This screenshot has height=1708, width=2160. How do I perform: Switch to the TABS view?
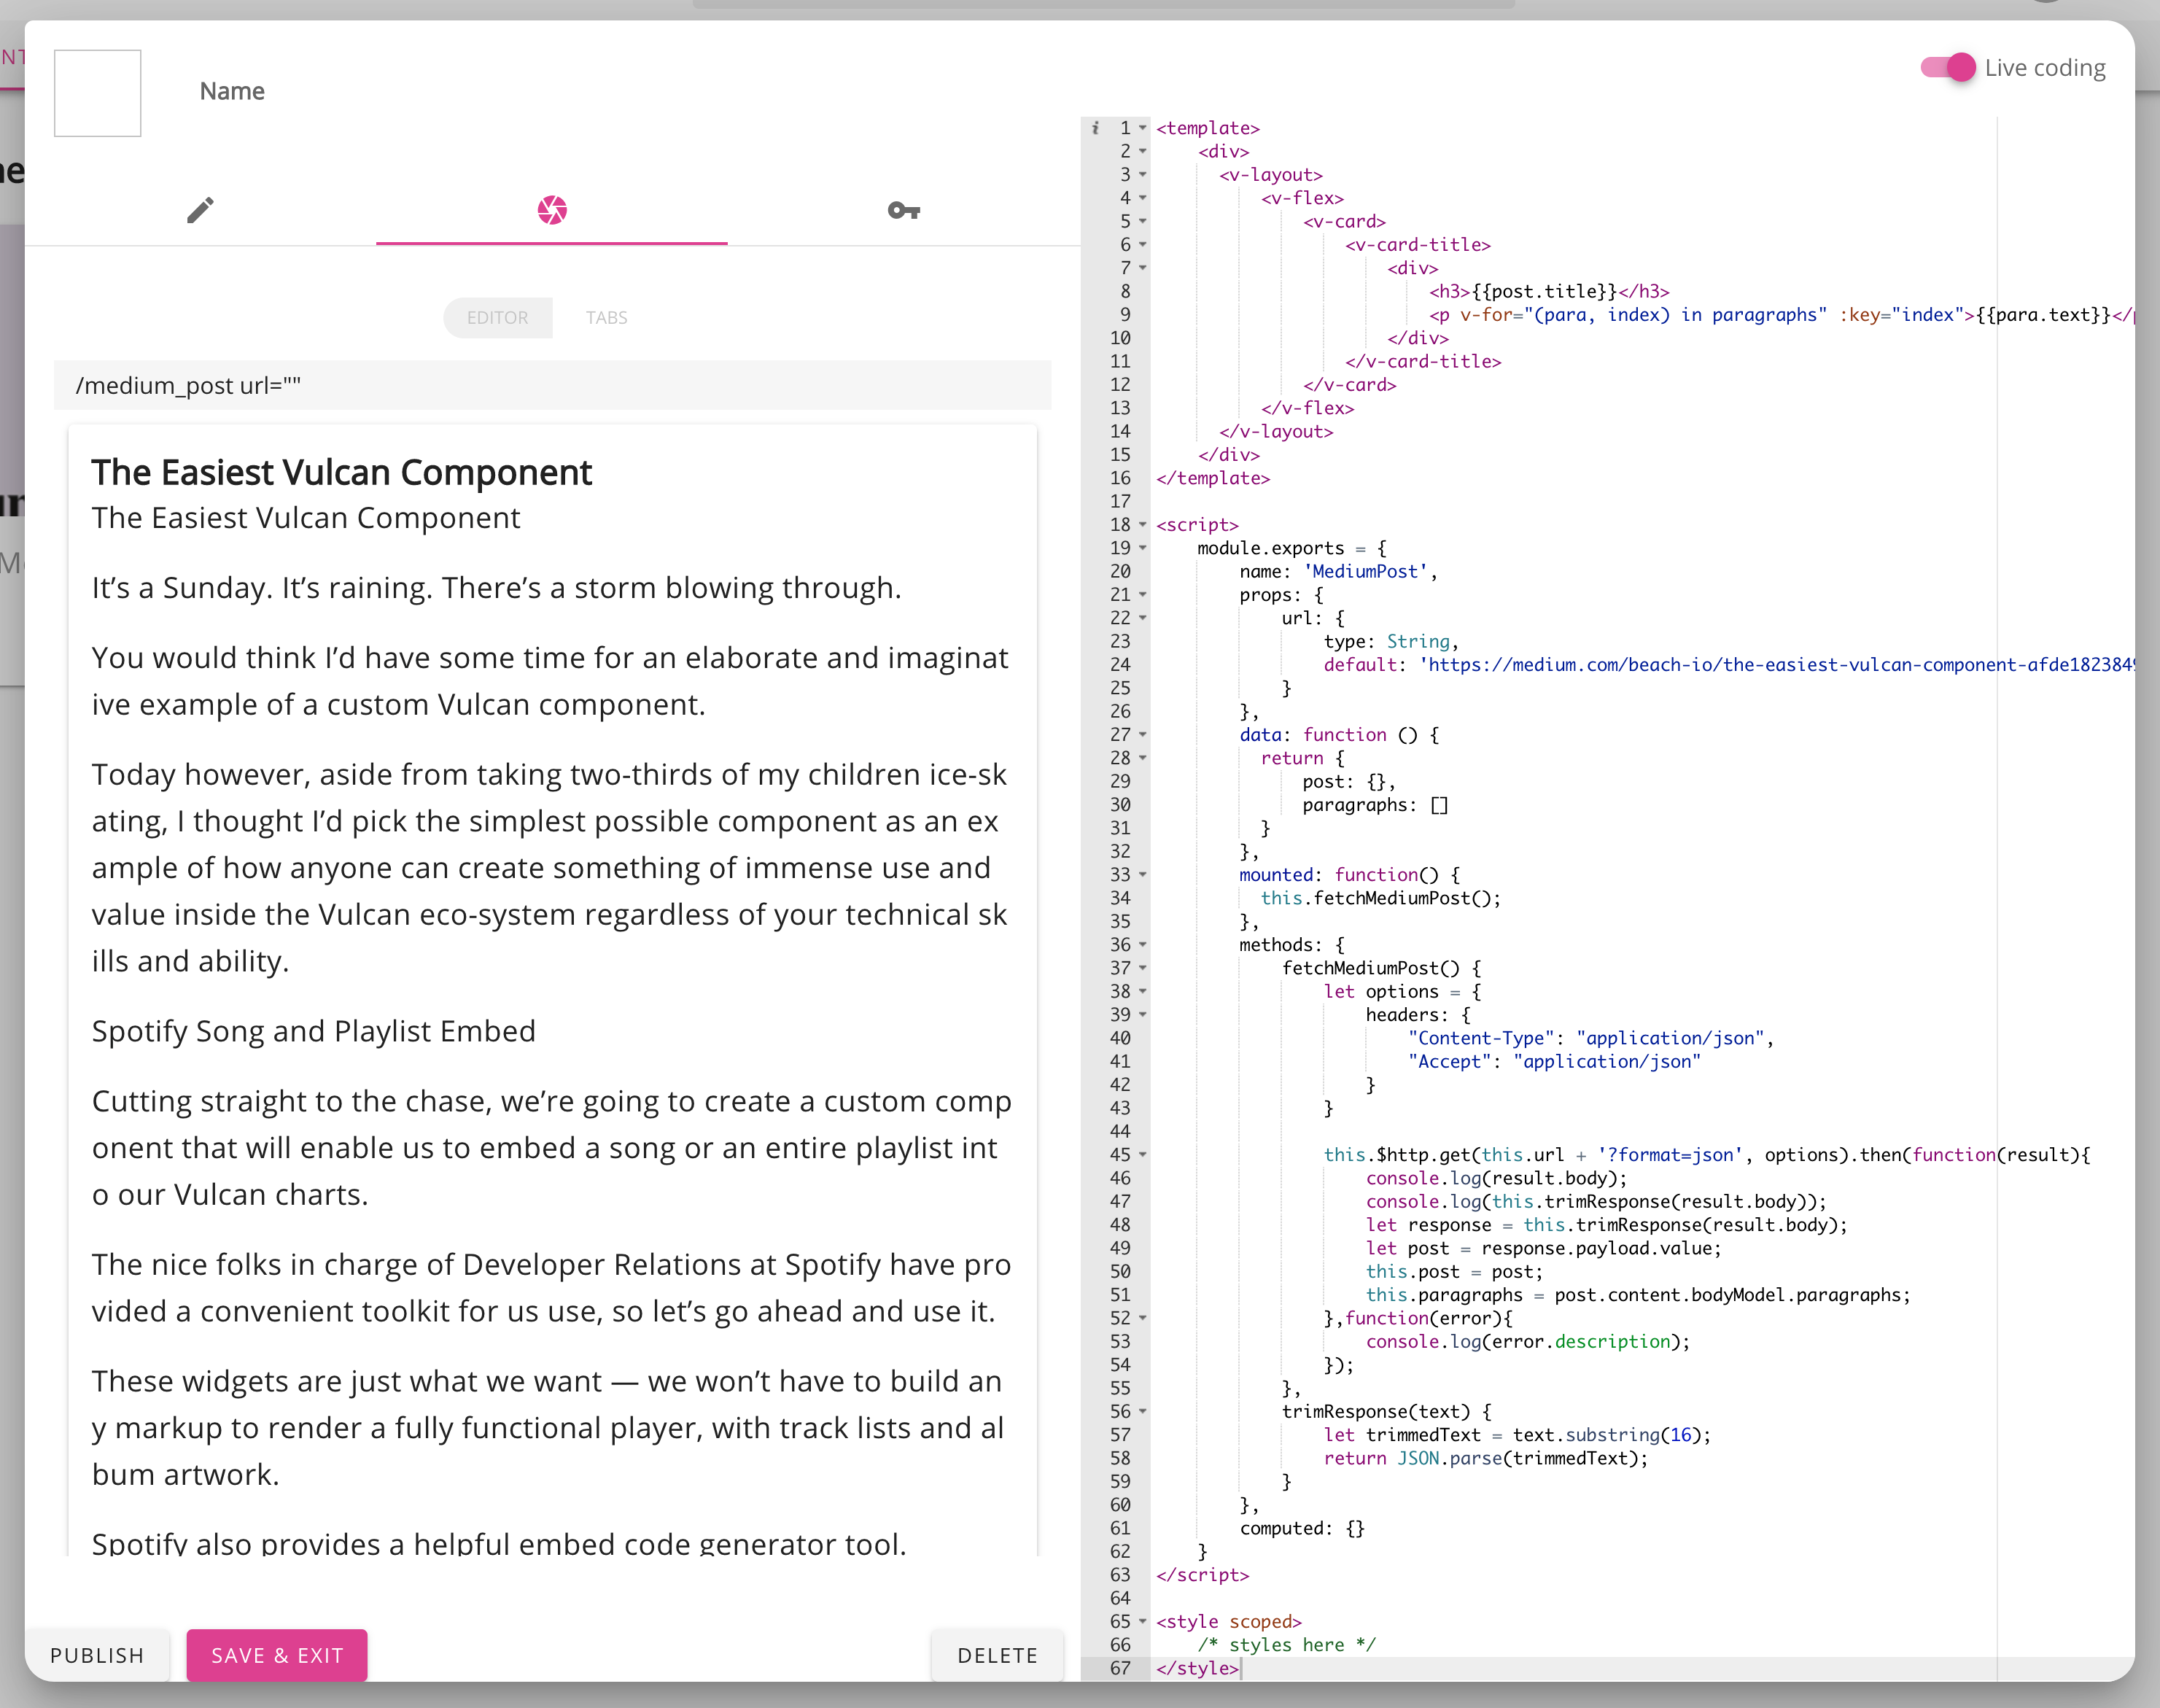click(x=606, y=318)
